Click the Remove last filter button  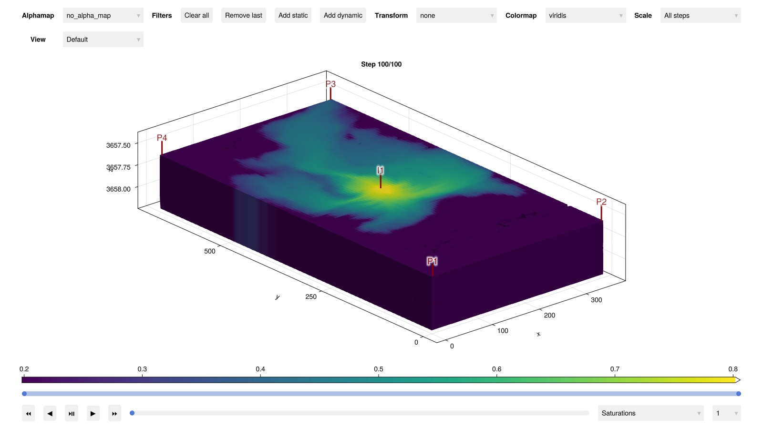click(x=243, y=16)
